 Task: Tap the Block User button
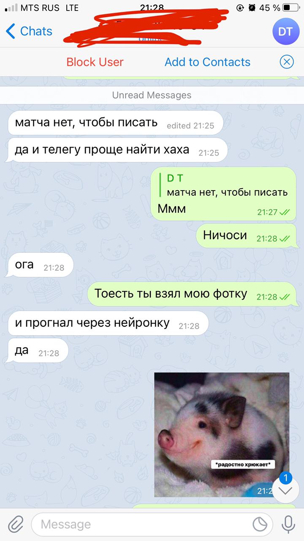95,62
